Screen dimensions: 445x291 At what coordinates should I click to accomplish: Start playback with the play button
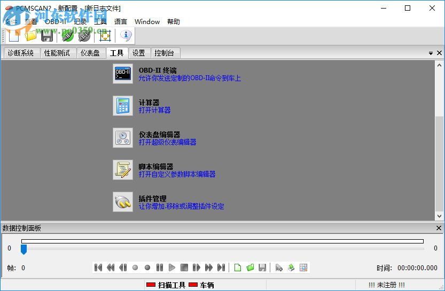point(171,268)
